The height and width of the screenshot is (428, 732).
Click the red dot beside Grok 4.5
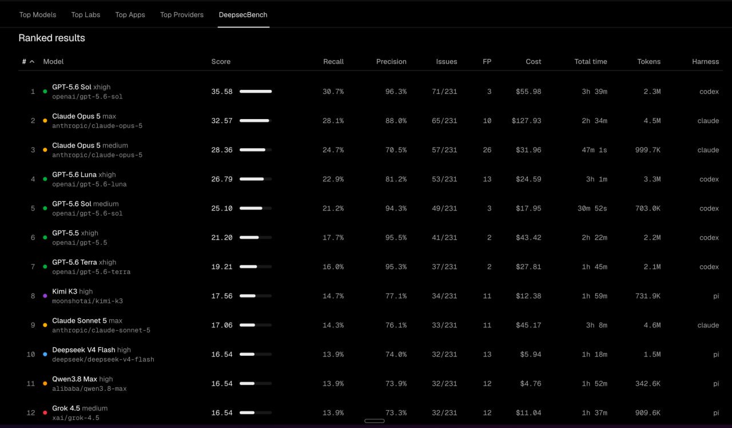[x=45, y=413]
